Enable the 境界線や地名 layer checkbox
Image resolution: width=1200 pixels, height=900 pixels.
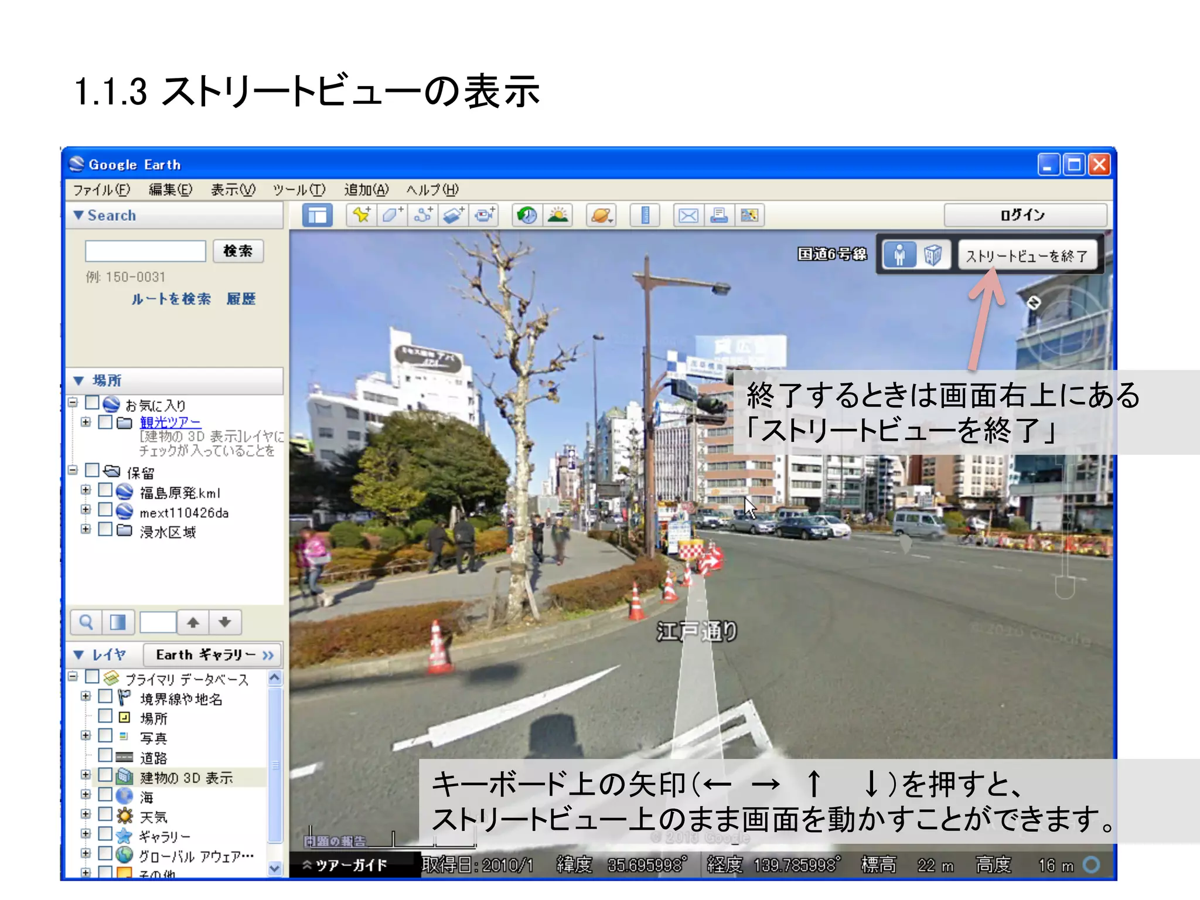pos(105,696)
